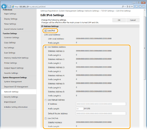Open favorites star icon
The image size is (147, 130).
[140, 7]
